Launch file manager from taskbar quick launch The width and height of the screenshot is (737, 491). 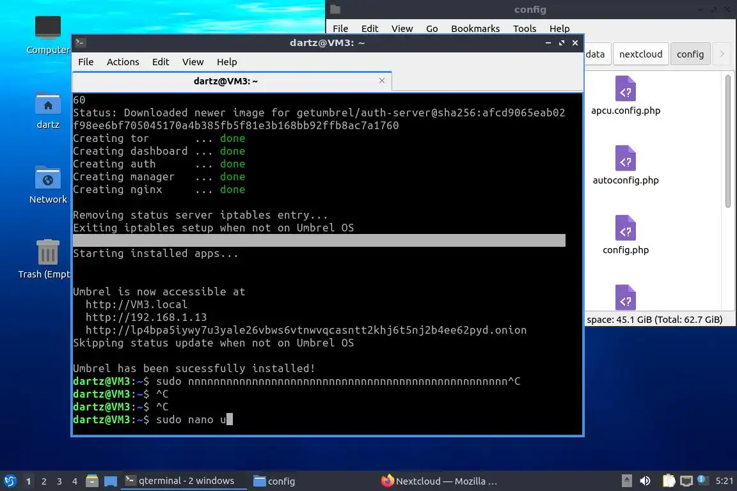92,481
